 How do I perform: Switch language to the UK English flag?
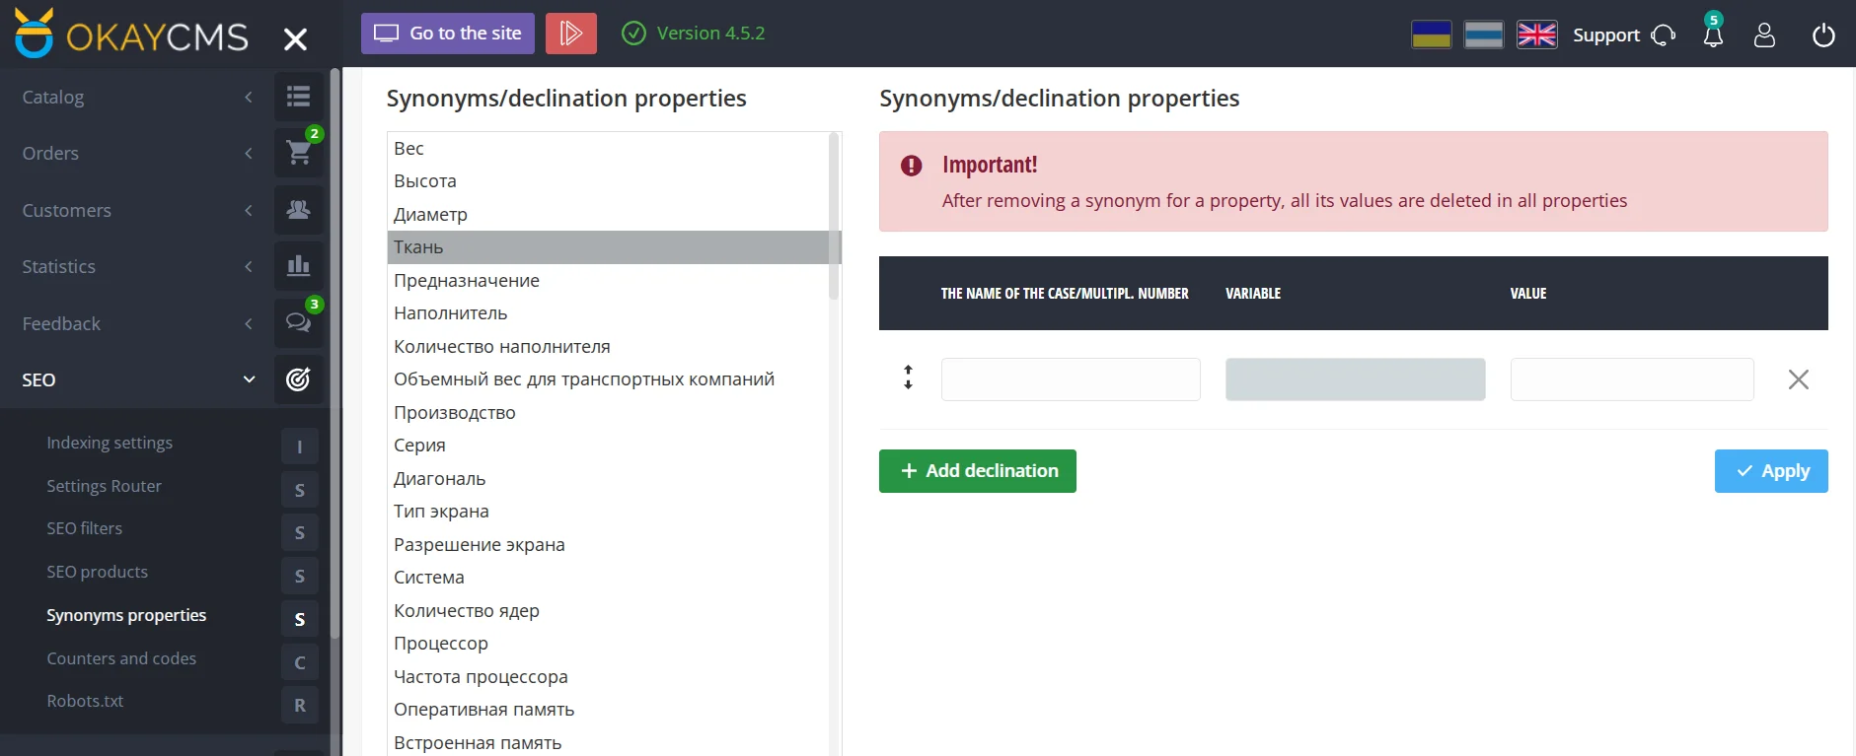pyautogui.click(x=1536, y=34)
